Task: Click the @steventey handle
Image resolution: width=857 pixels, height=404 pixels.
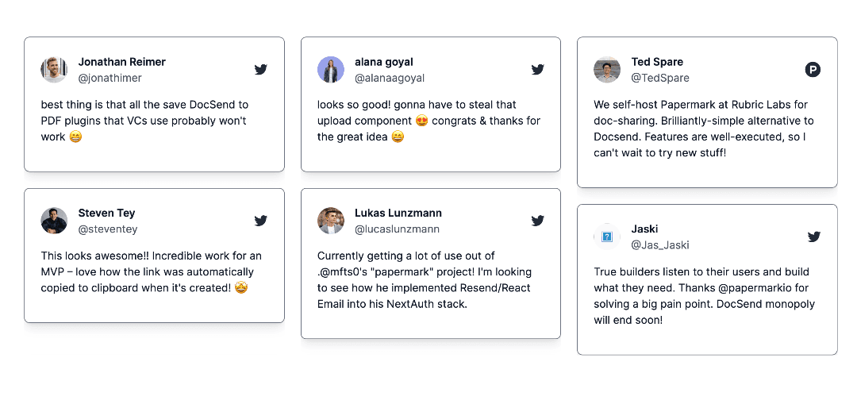Action: click(x=108, y=229)
